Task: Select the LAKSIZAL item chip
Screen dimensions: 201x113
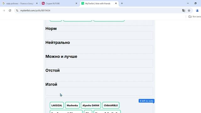Action: coord(57,105)
